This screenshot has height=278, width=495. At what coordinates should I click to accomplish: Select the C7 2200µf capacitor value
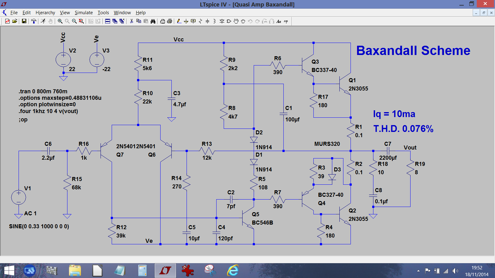(x=388, y=158)
